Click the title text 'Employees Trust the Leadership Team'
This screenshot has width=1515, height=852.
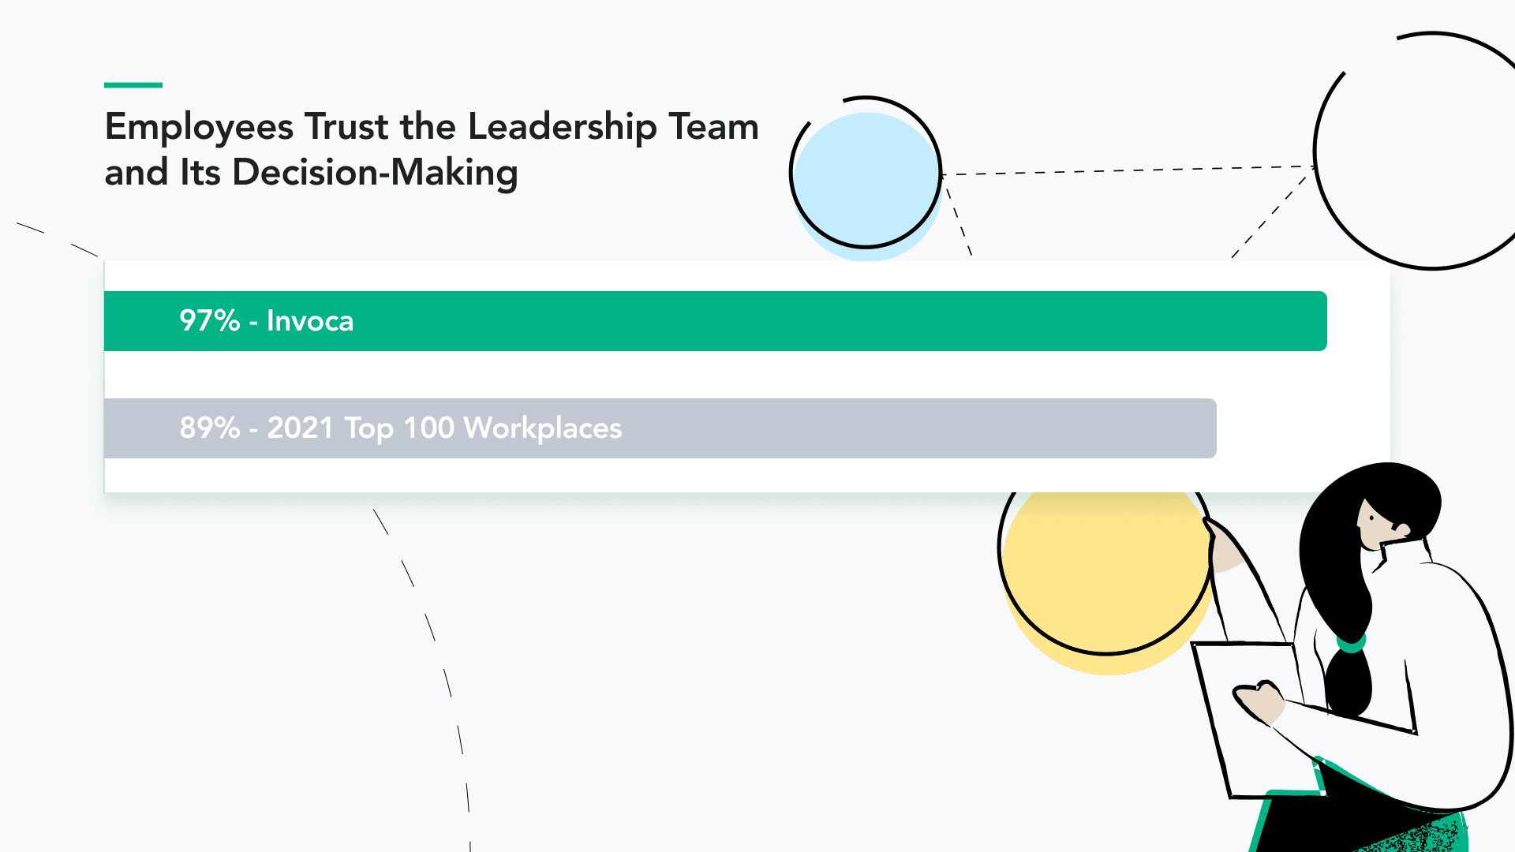432,127
